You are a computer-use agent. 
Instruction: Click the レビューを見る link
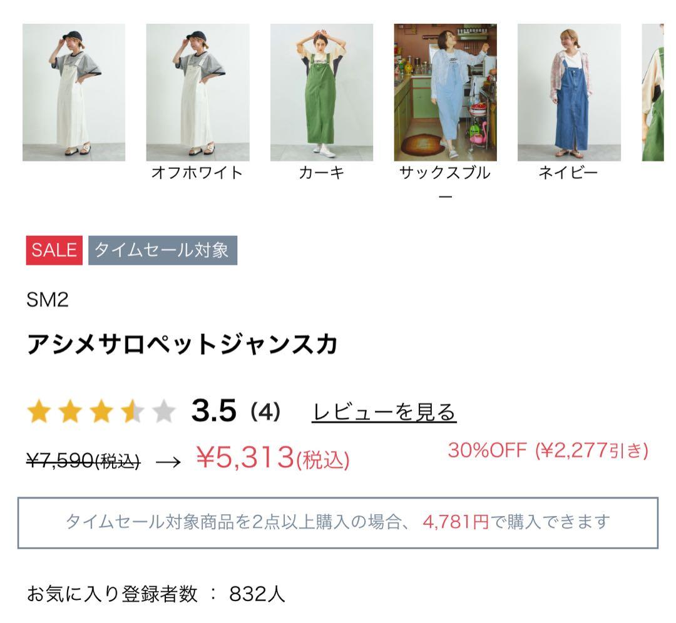click(x=384, y=412)
